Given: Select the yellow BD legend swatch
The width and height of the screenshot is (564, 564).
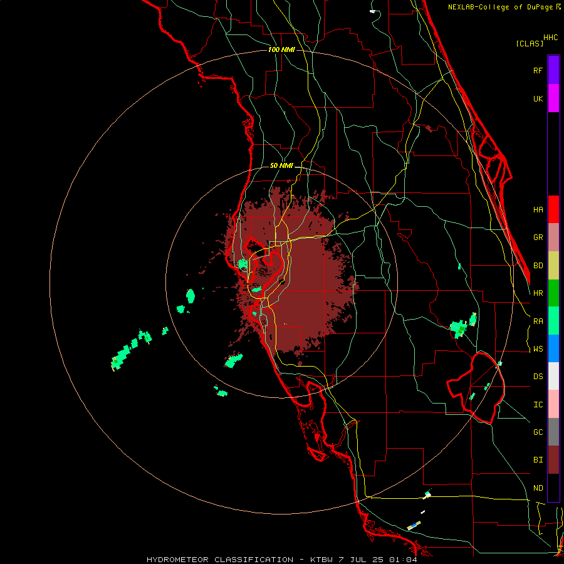Looking at the screenshot, I should [x=553, y=266].
